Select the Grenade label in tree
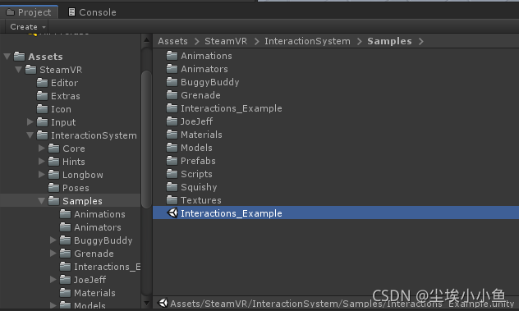Screen dimensions: 519x311 (x=94, y=254)
